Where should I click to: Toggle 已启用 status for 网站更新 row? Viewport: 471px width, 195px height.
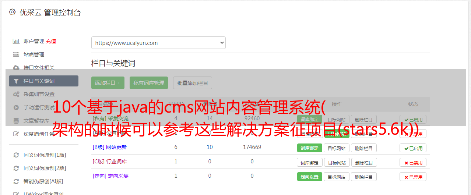[413, 148]
